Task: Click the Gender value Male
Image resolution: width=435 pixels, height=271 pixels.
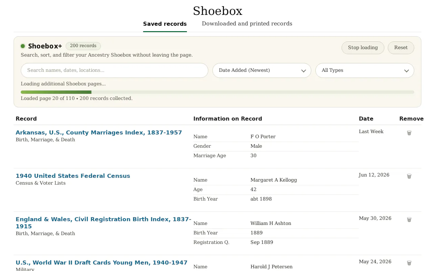Action: (x=256, y=146)
